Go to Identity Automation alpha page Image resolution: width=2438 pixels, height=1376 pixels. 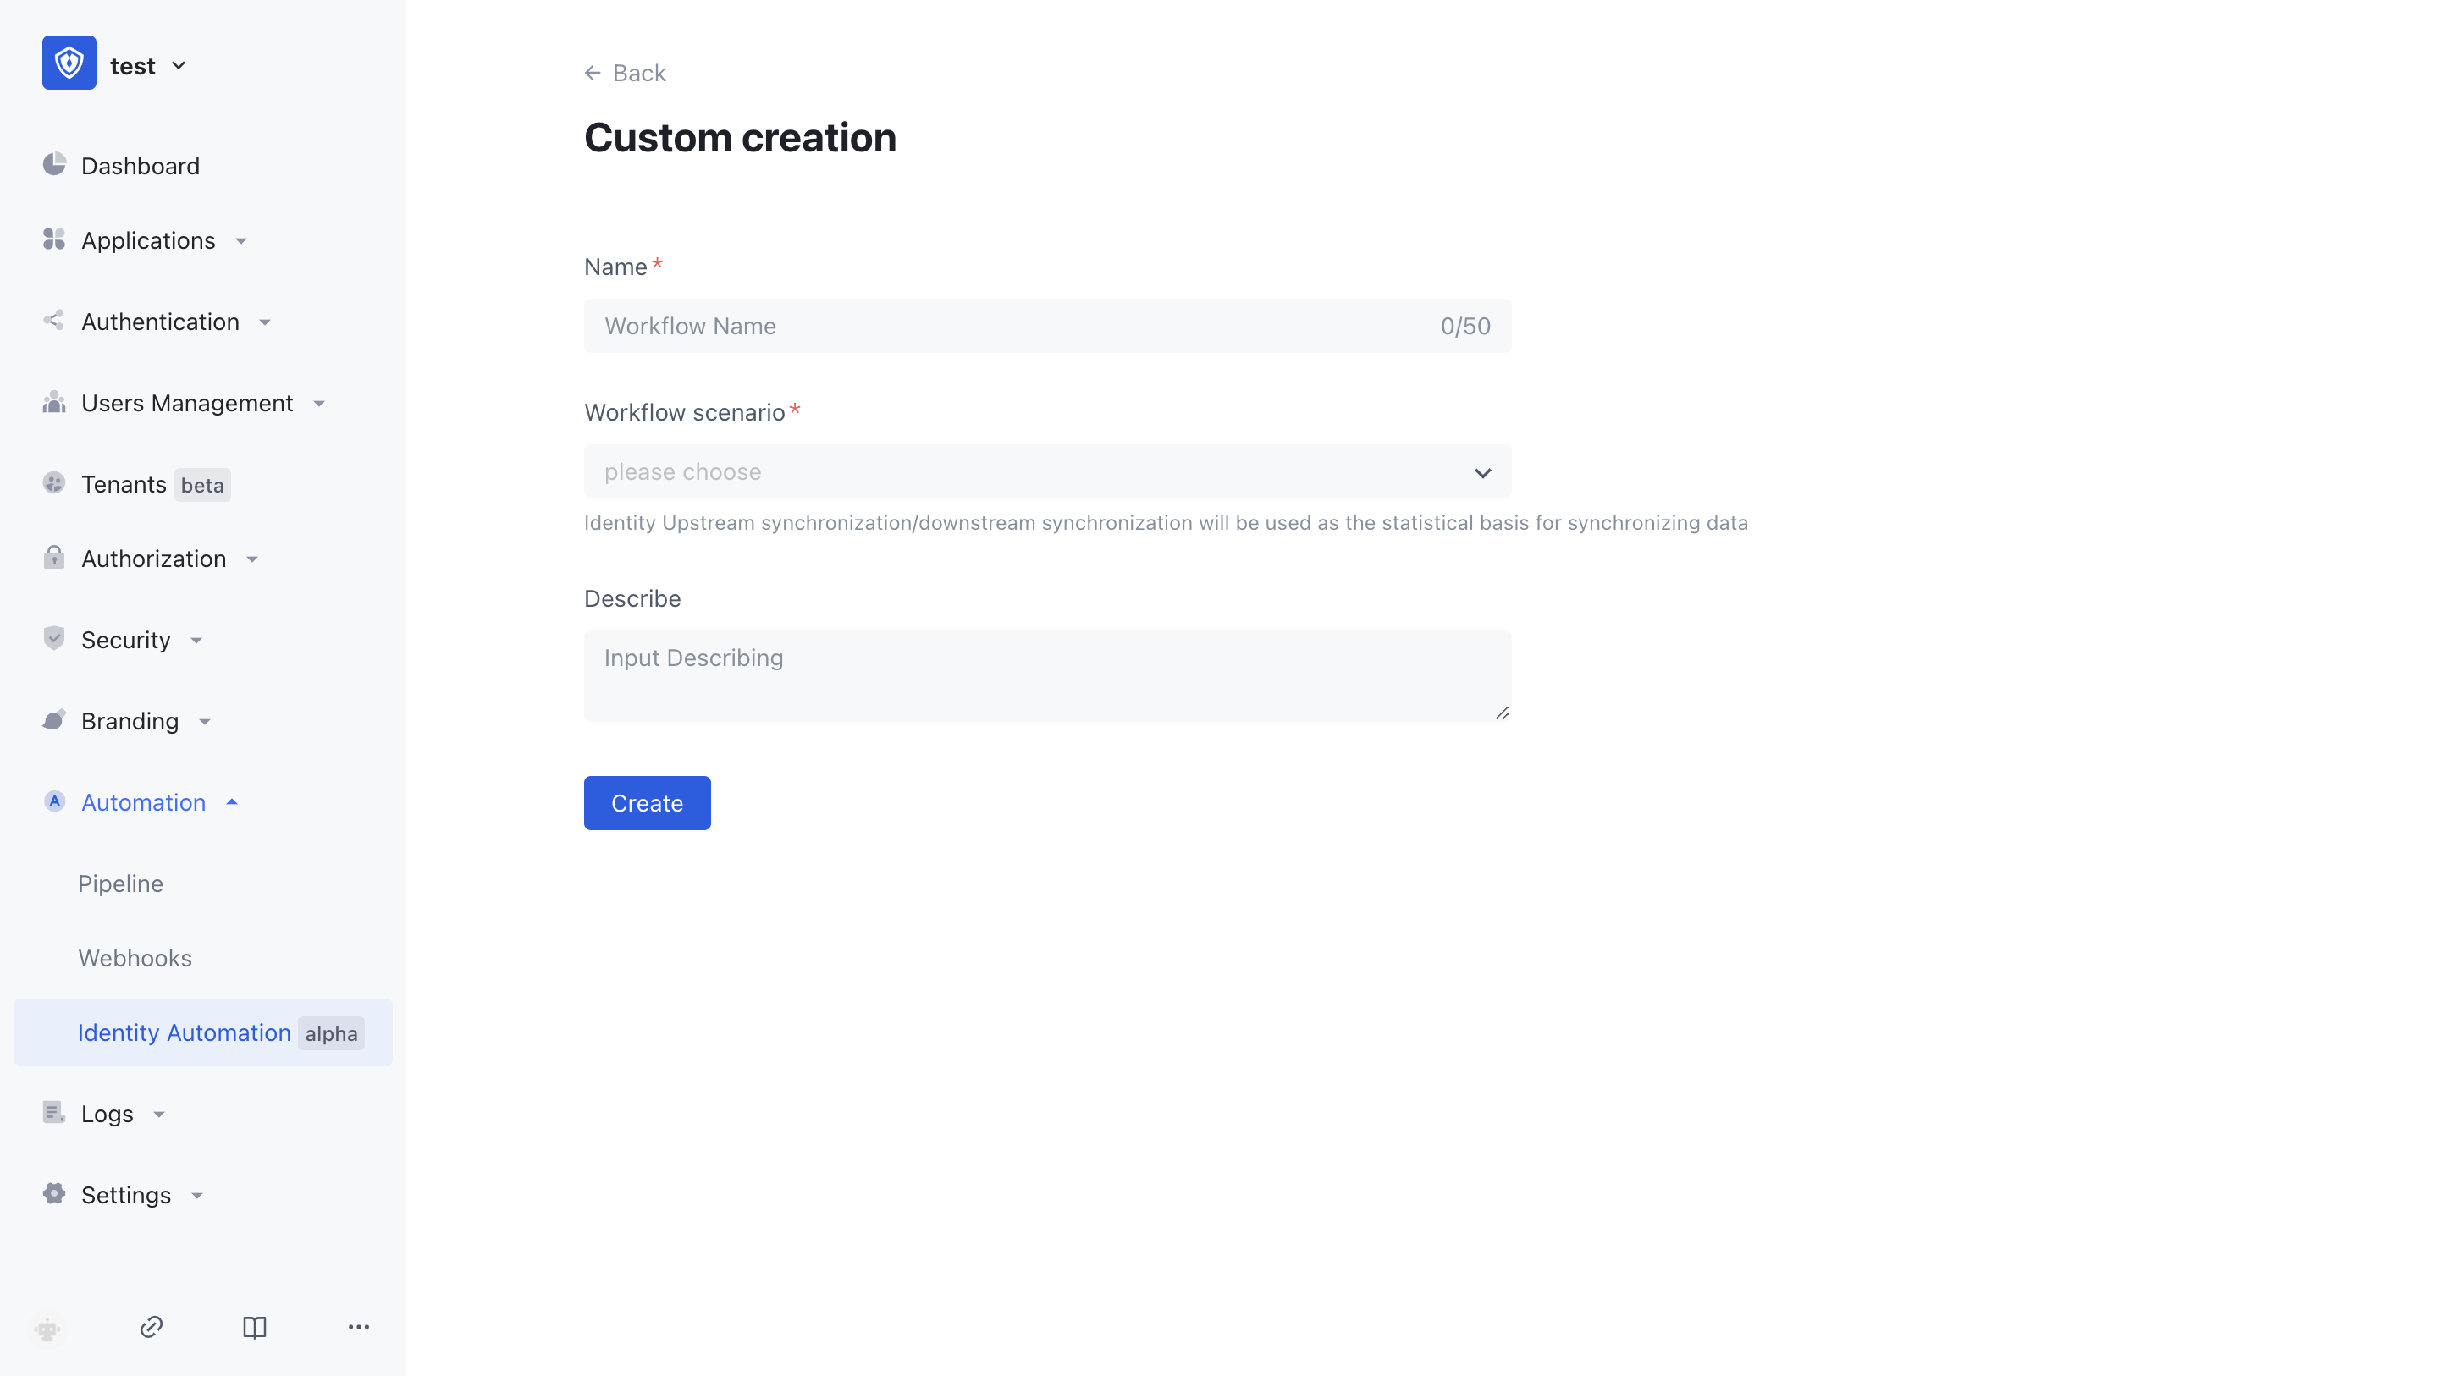184,1032
